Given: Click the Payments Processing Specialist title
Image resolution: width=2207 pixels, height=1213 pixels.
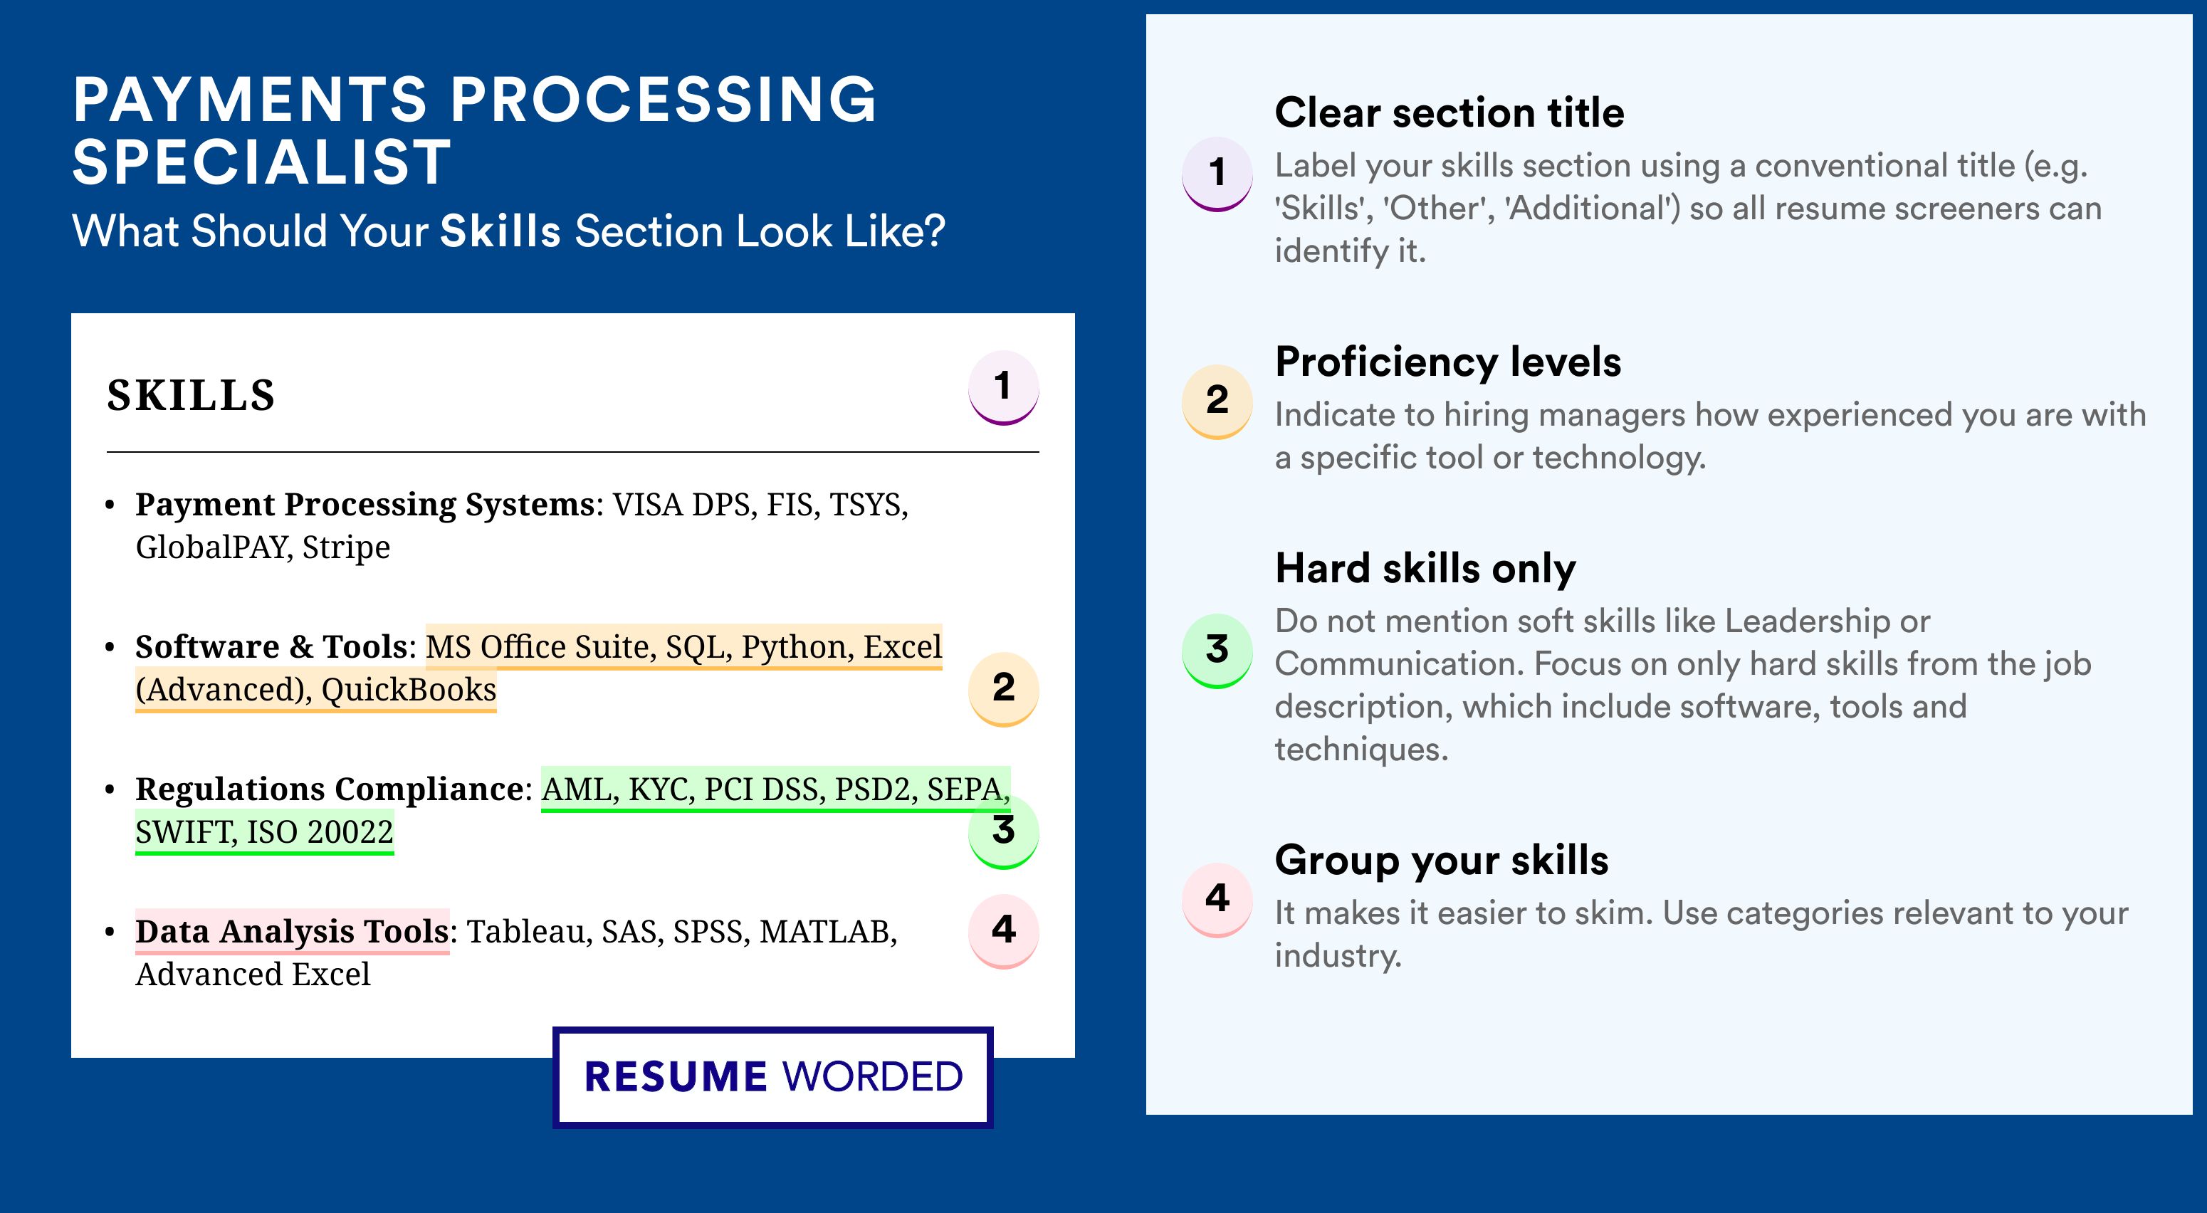Looking at the screenshot, I should 473,130.
